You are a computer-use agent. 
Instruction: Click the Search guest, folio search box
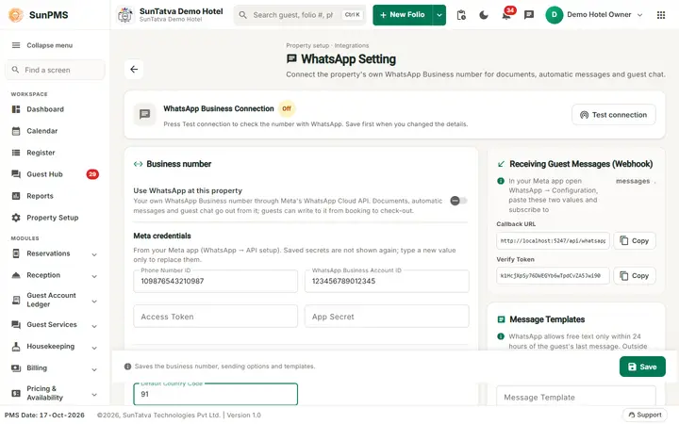(x=300, y=15)
